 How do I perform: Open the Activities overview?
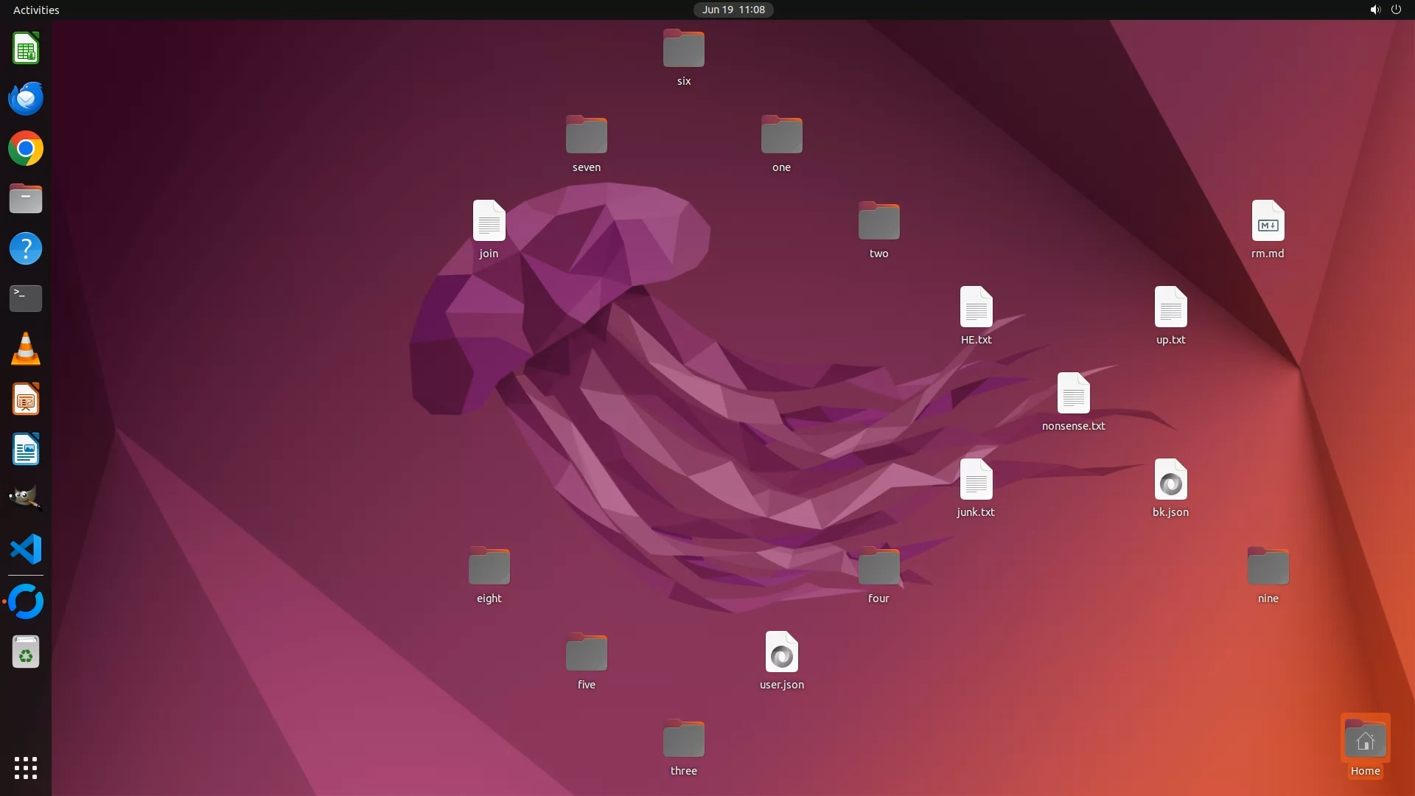point(36,10)
